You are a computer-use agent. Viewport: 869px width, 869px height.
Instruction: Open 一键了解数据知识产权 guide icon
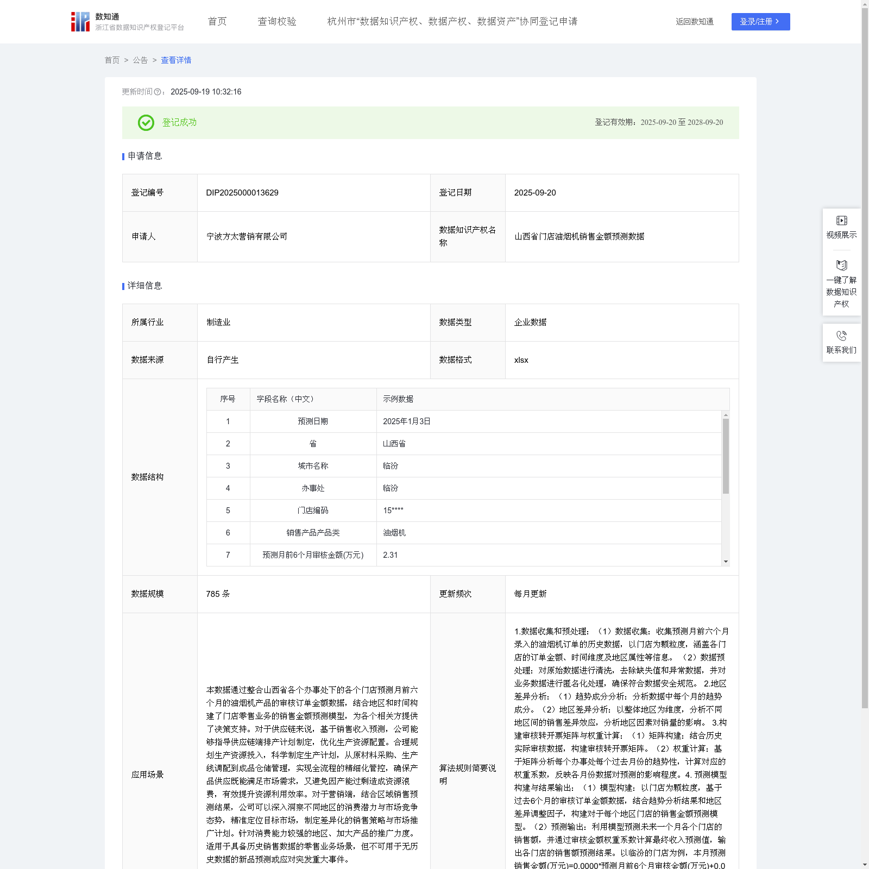click(841, 265)
